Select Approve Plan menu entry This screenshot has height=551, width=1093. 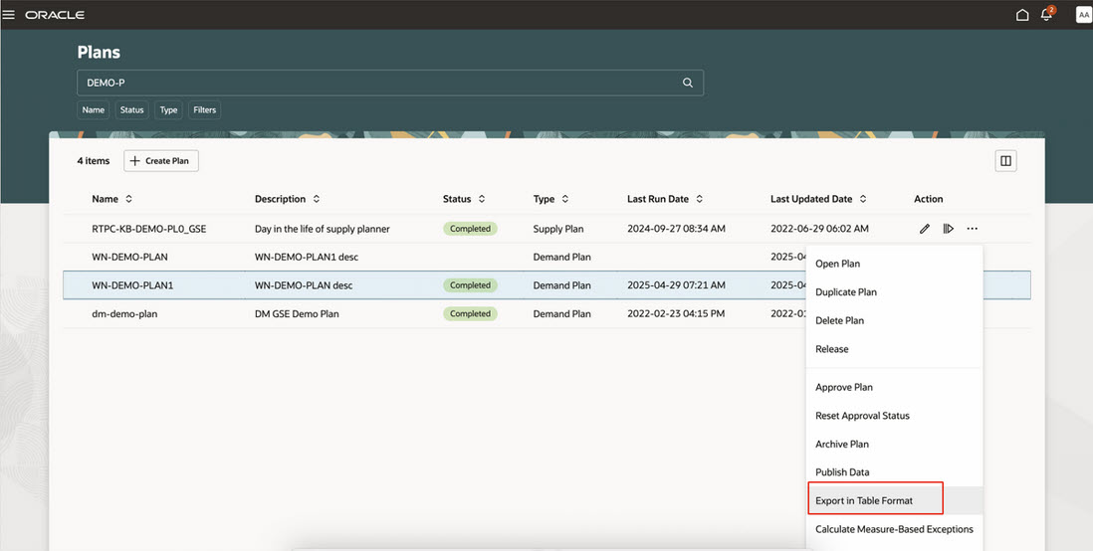[894, 387]
